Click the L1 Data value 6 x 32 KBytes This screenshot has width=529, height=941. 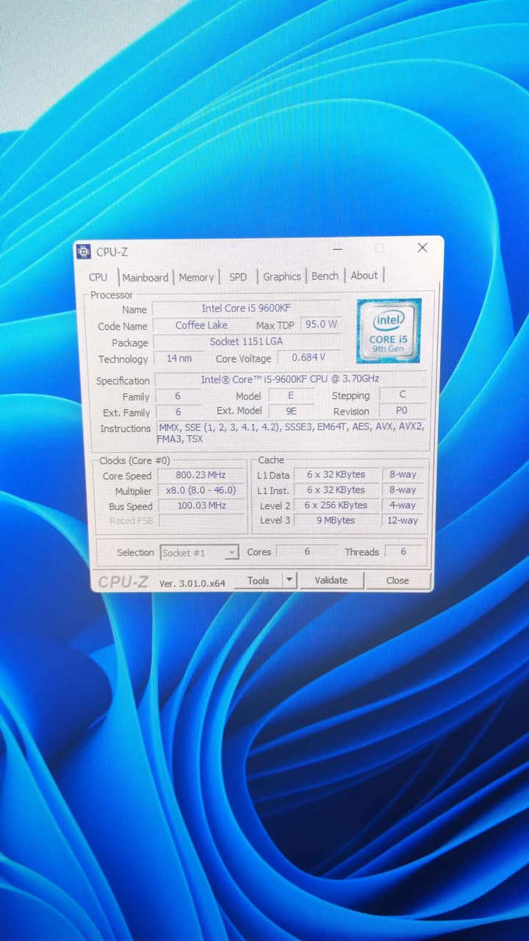click(x=337, y=474)
